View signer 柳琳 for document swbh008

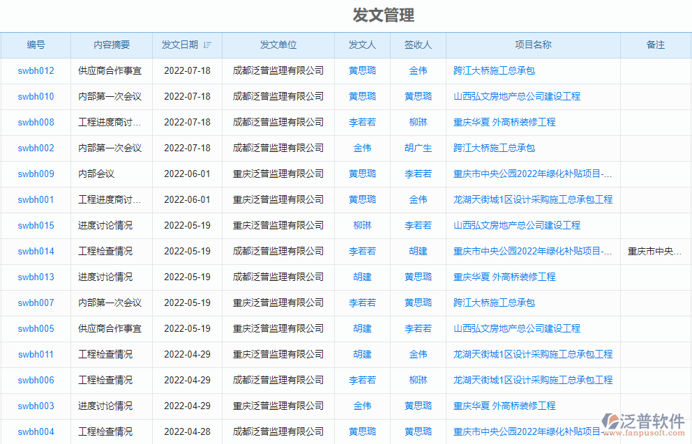click(418, 122)
